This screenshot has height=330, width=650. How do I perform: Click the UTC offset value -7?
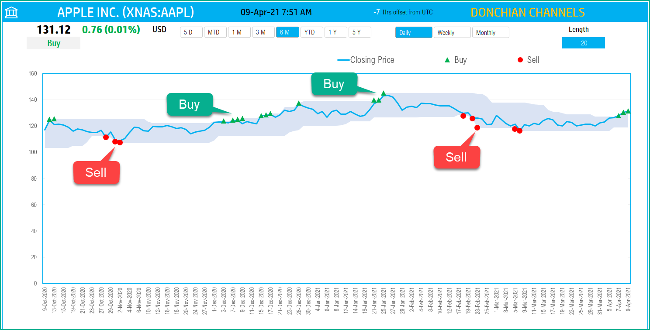pos(377,12)
